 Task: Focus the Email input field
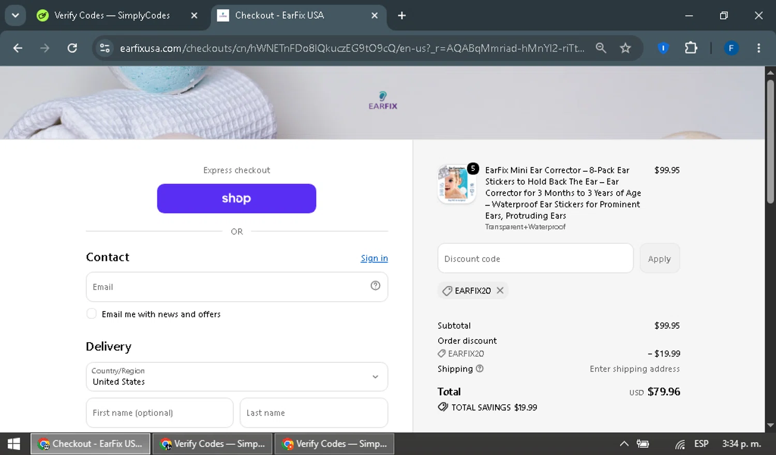point(237,287)
